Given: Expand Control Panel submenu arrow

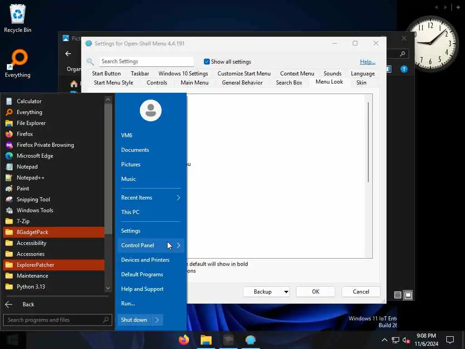Looking at the screenshot, I should coord(178,245).
